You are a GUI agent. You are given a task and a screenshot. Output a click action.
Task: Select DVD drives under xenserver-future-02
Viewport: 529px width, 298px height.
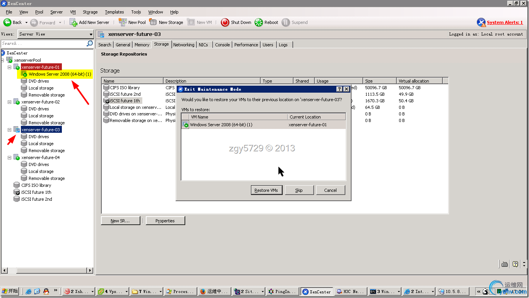coord(39,109)
